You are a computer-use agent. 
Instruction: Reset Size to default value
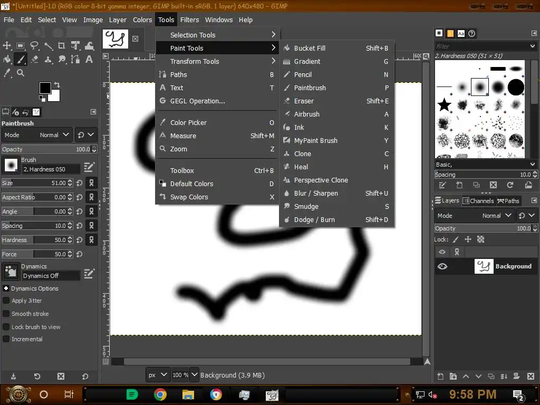[80, 183]
